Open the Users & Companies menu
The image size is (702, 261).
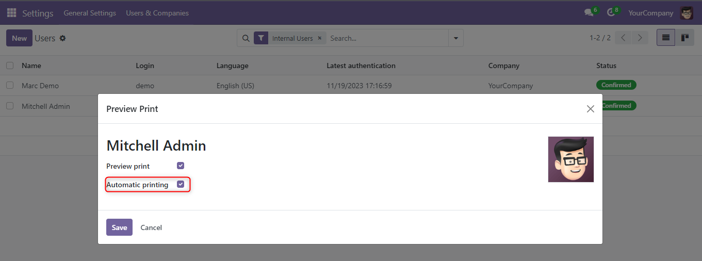click(x=157, y=13)
